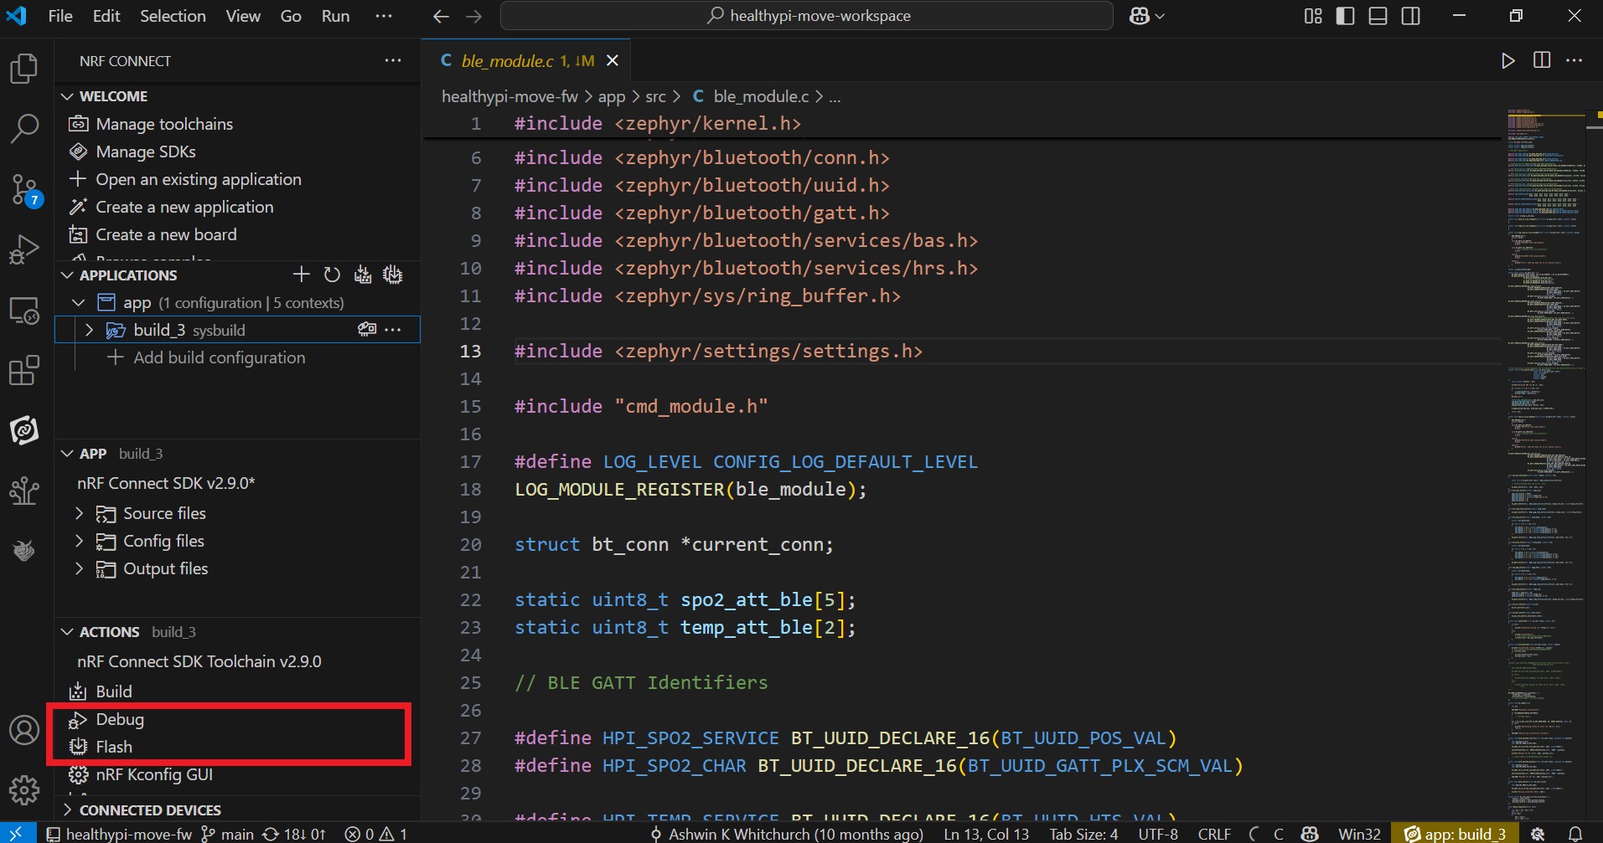Toggle the primary side bar visibility
1603x843 pixels.
click(x=1345, y=16)
